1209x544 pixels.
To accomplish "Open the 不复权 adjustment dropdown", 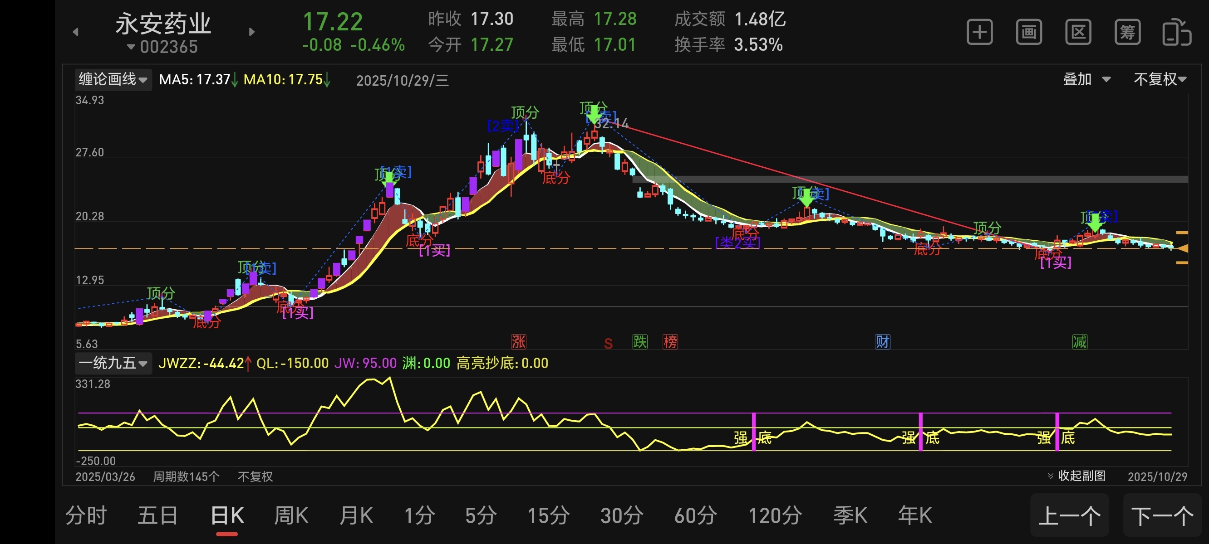I will point(1160,79).
